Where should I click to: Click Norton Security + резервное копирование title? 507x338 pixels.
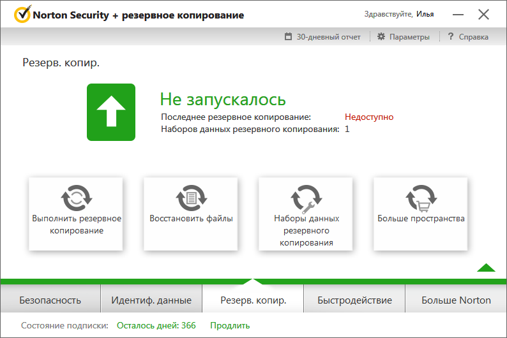(x=139, y=15)
